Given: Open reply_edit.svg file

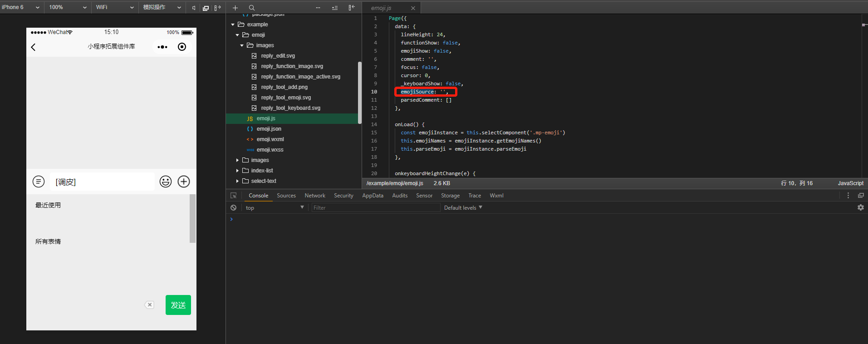Looking at the screenshot, I should [278, 56].
